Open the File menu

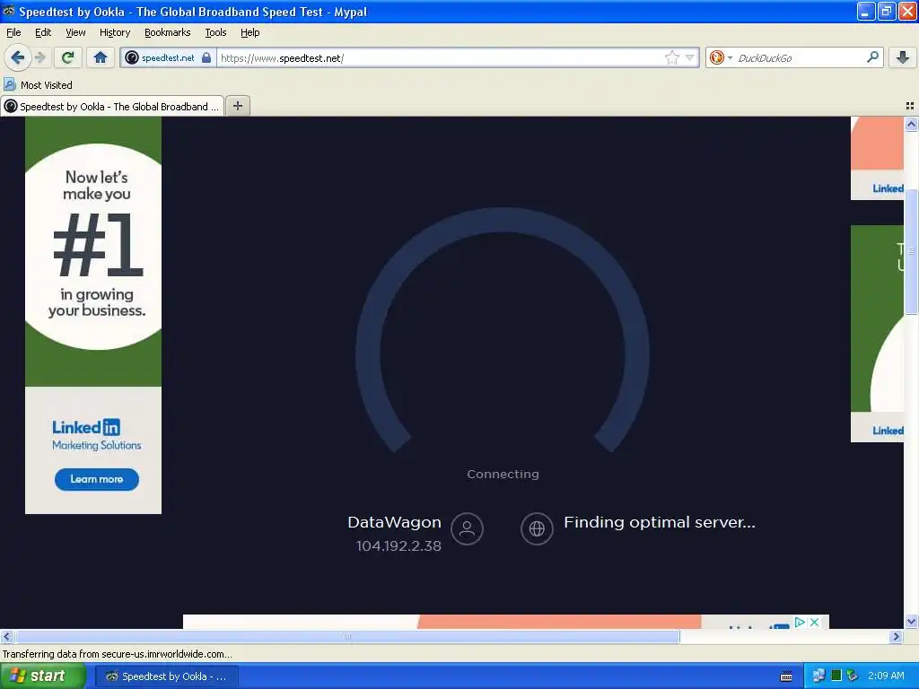(x=13, y=32)
